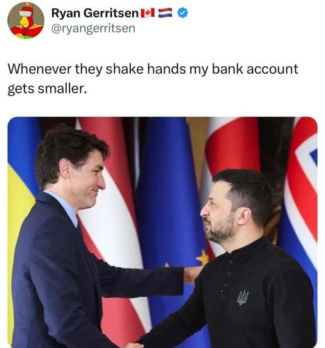This screenshot has width=325, height=348.
Task: Open the attached handshake photo
Action: coord(162,232)
